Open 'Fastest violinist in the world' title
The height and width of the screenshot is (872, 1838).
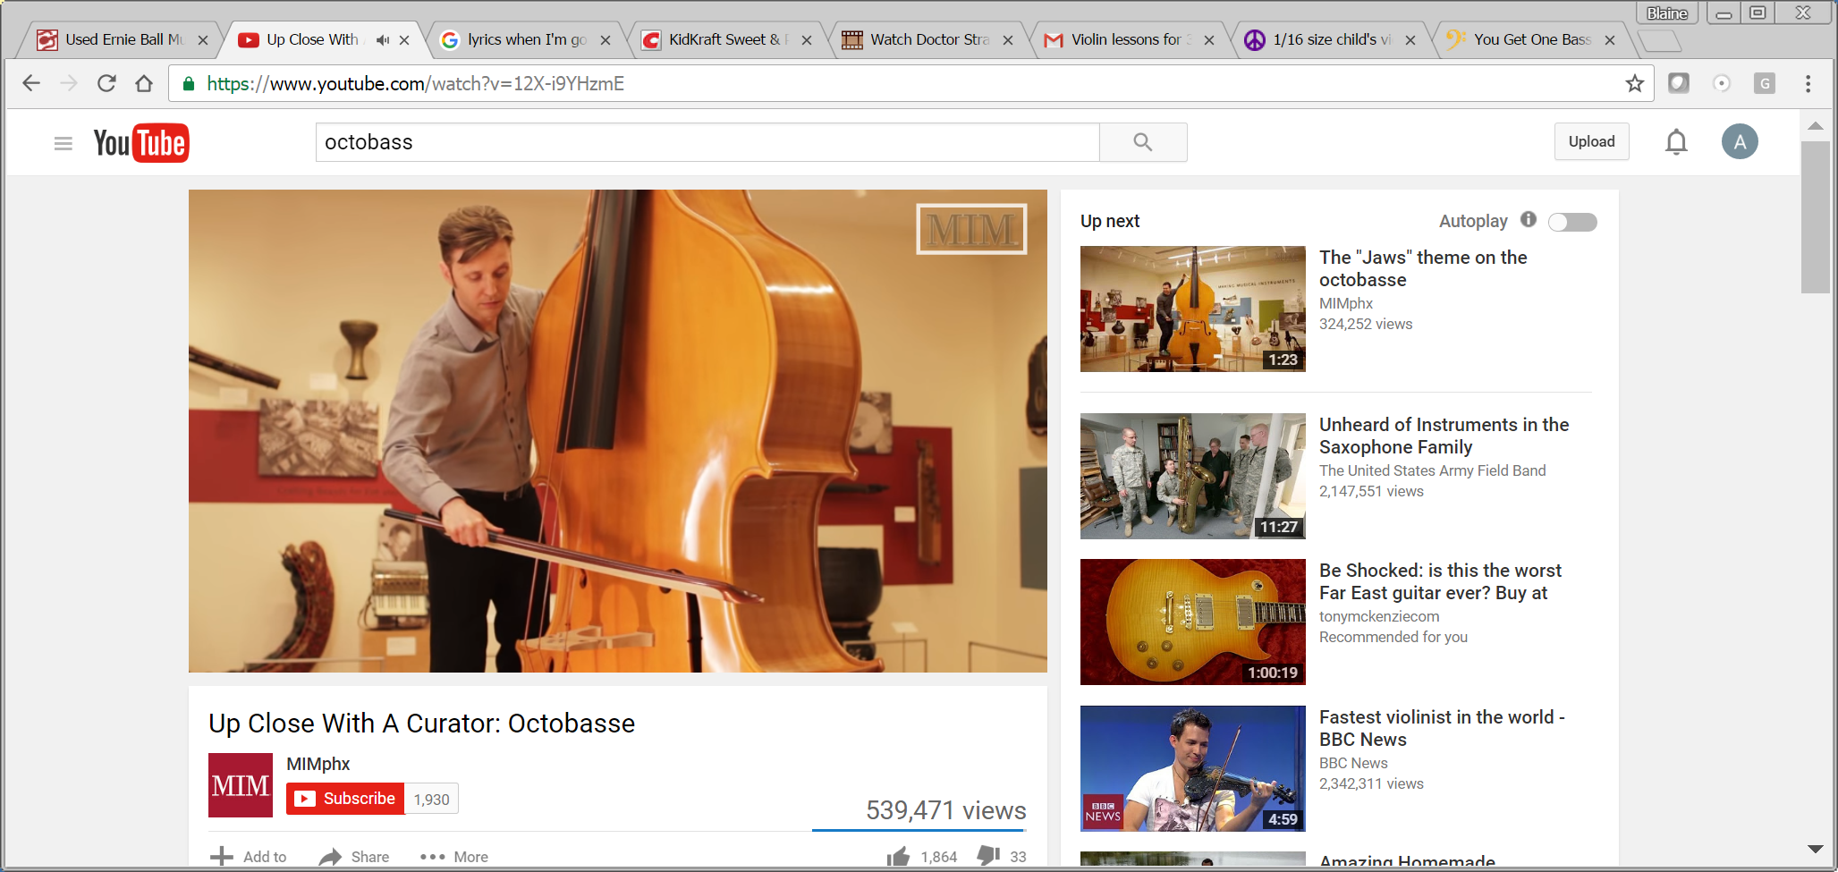click(1442, 728)
